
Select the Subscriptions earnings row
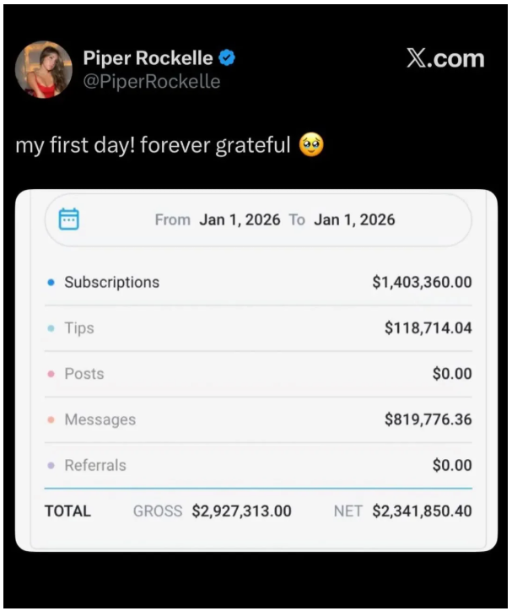click(x=257, y=283)
